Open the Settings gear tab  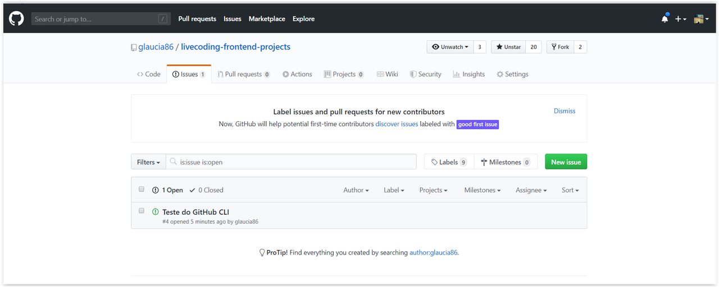(512, 74)
